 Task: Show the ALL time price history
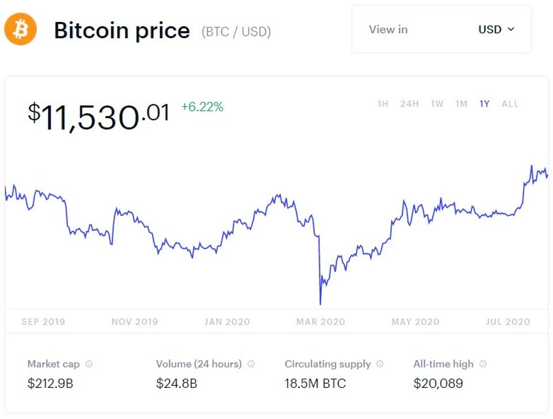point(510,104)
